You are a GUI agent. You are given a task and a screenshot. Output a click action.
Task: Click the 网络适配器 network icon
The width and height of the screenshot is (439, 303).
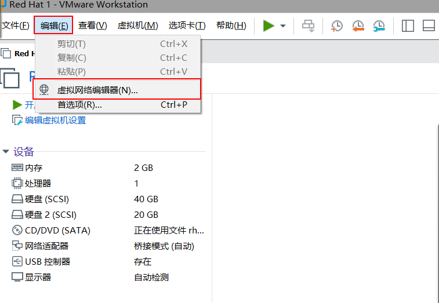coord(17,246)
